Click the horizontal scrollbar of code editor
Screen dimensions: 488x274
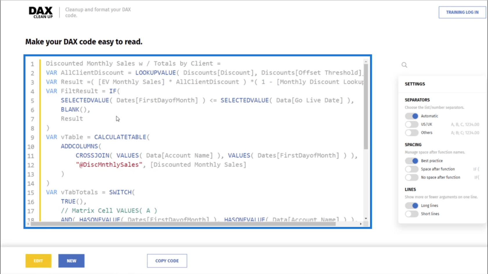(x=183, y=224)
